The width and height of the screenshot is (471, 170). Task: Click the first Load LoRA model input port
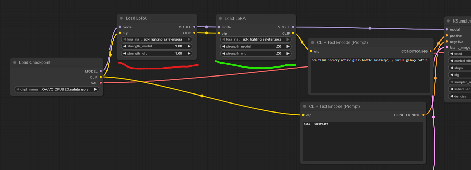(120, 27)
